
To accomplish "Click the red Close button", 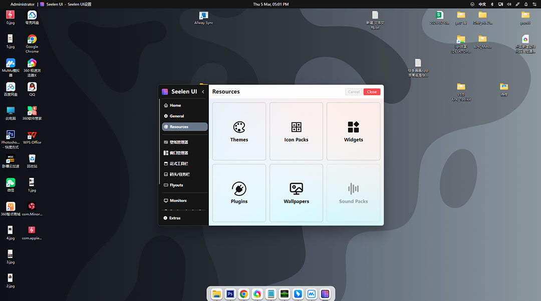I will pyautogui.click(x=372, y=91).
